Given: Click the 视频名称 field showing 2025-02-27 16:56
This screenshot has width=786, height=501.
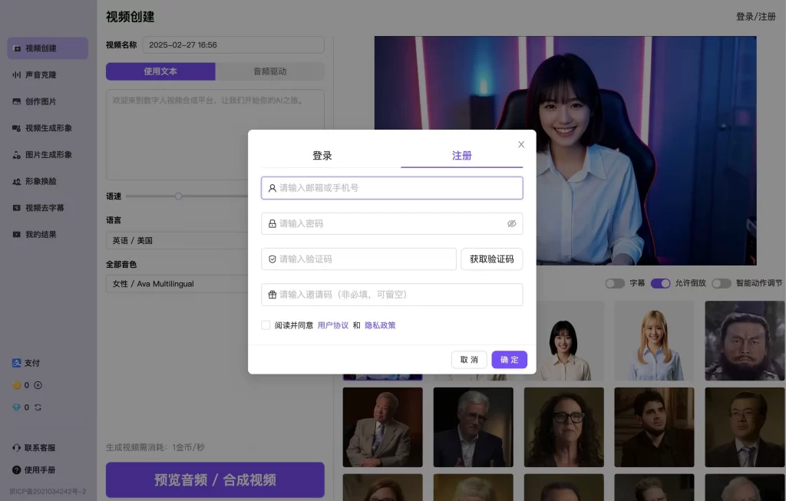Looking at the screenshot, I should coord(233,45).
